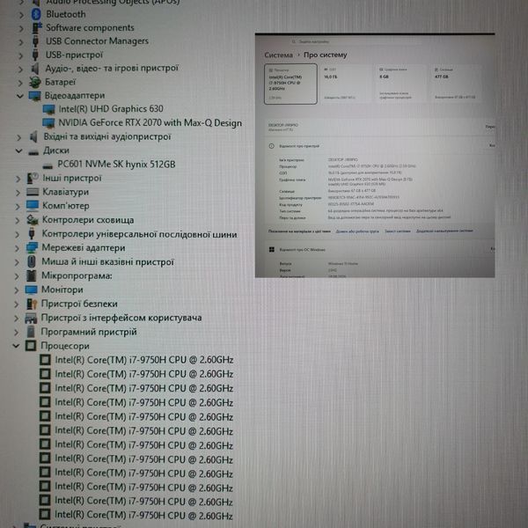Select the 8 GB graphics card tile in Settings
The width and height of the screenshot is (528, 528).
[x=400, y=84]
